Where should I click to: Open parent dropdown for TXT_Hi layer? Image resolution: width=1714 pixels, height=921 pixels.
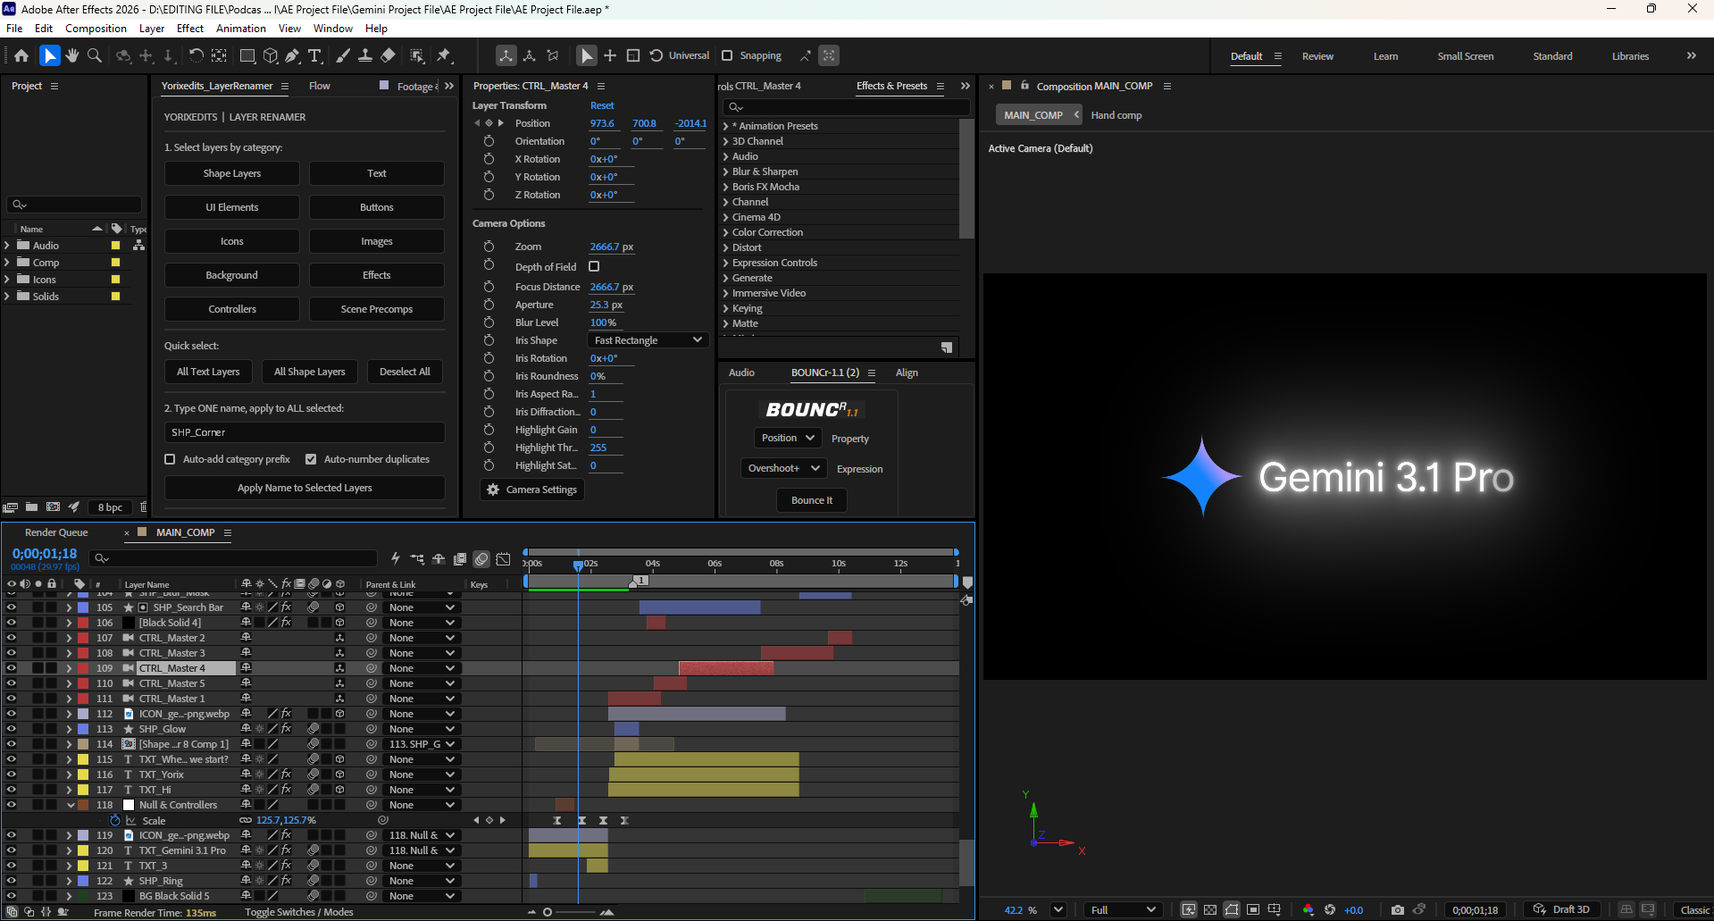coord(422,790)
